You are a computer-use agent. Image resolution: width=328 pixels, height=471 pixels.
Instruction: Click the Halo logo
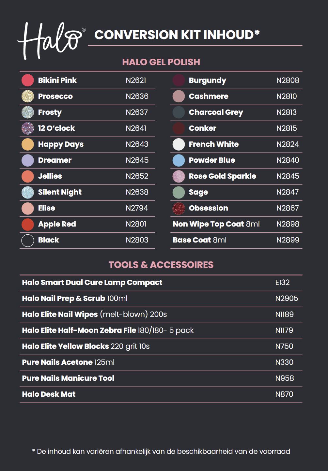click(x=51, y=40)
